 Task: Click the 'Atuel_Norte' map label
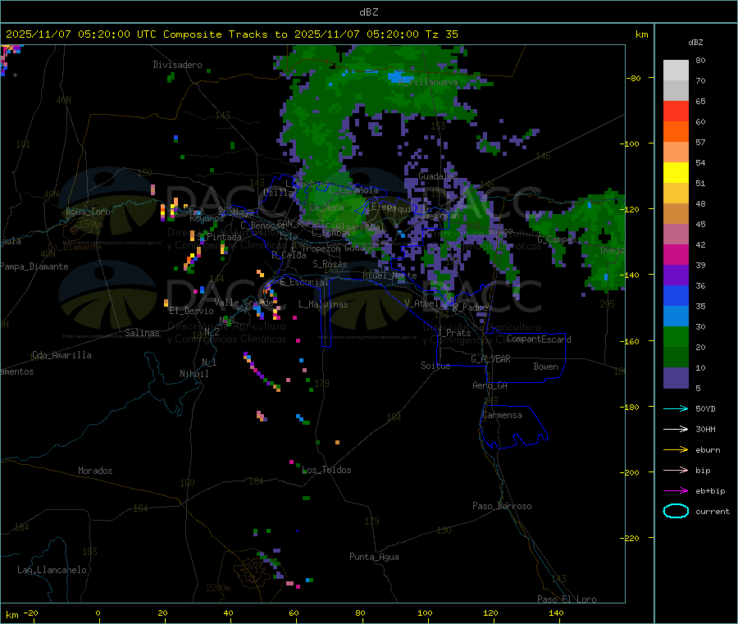[389, 276]
